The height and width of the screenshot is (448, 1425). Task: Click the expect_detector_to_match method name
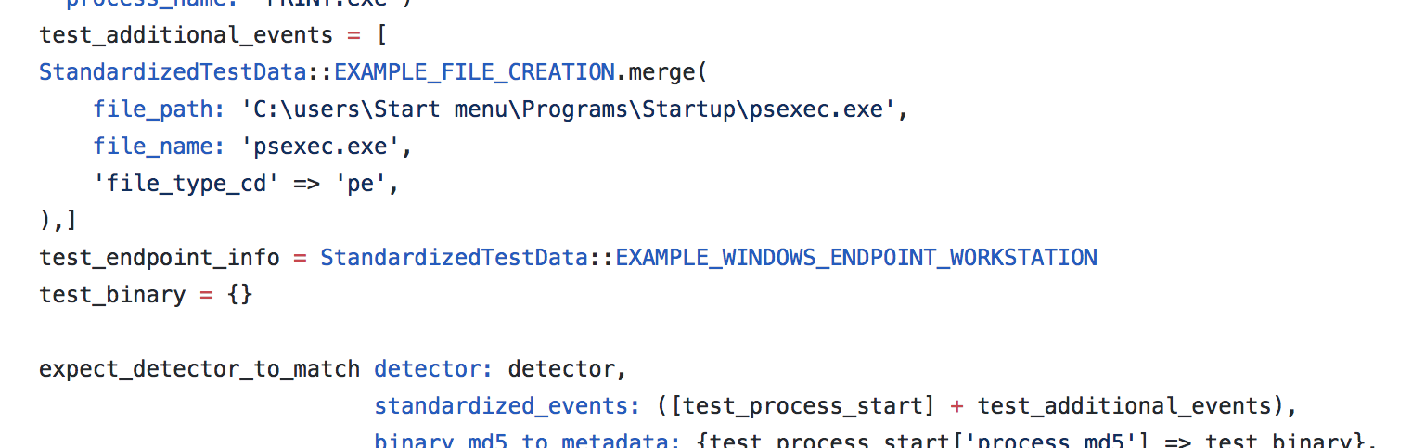click(x=199, y=369)
